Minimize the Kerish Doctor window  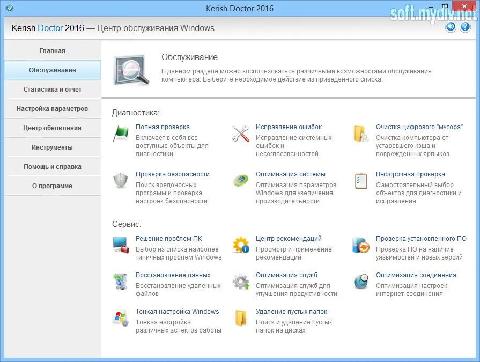pos(431,6)
